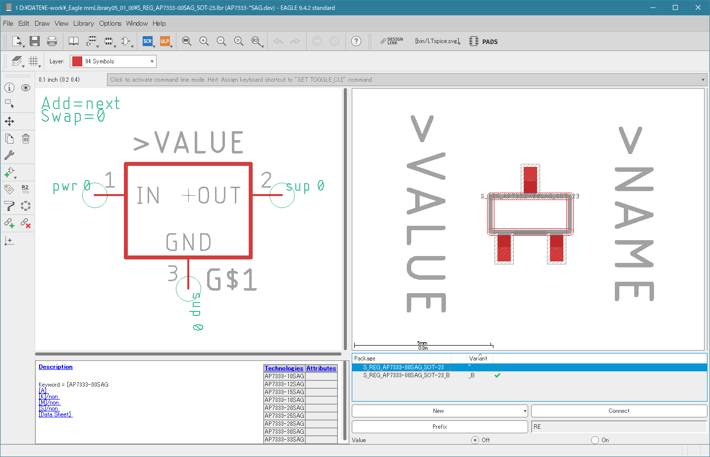Select the Value Off radio button
This screenshot has width=710, height=457.
click(x=475, y=440)
